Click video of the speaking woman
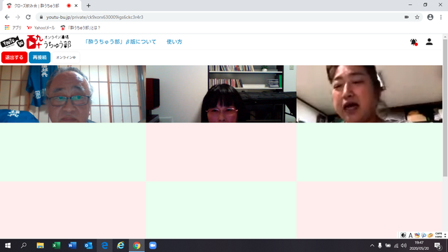Image resolution: width=448 pixels, height=252 pixels. coord(370,94)
